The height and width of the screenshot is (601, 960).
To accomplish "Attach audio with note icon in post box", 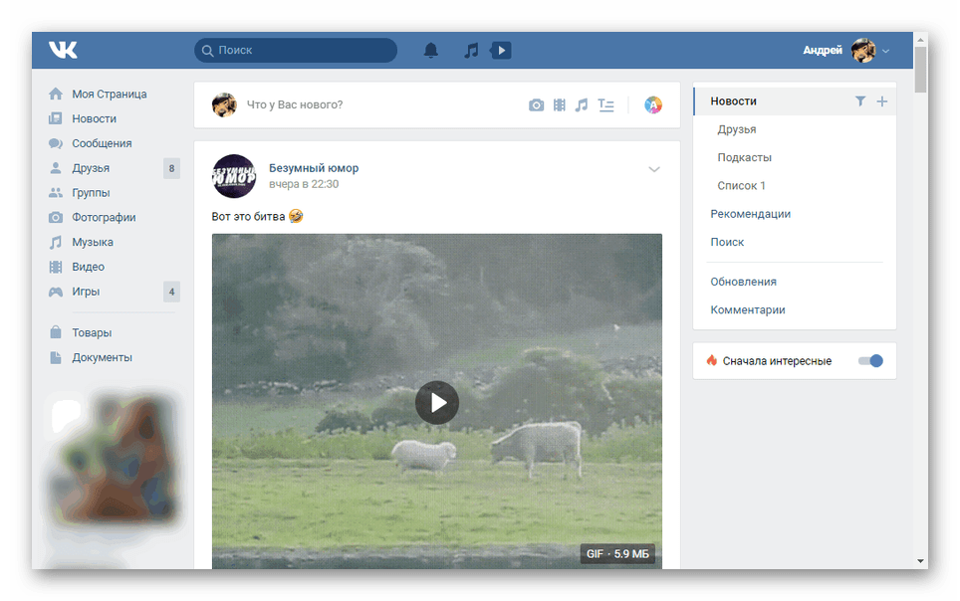I will (x=582, y=105).
